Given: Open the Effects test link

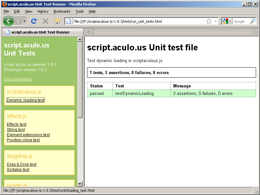Looking at the screenshot, I should [x=17, y=124].
